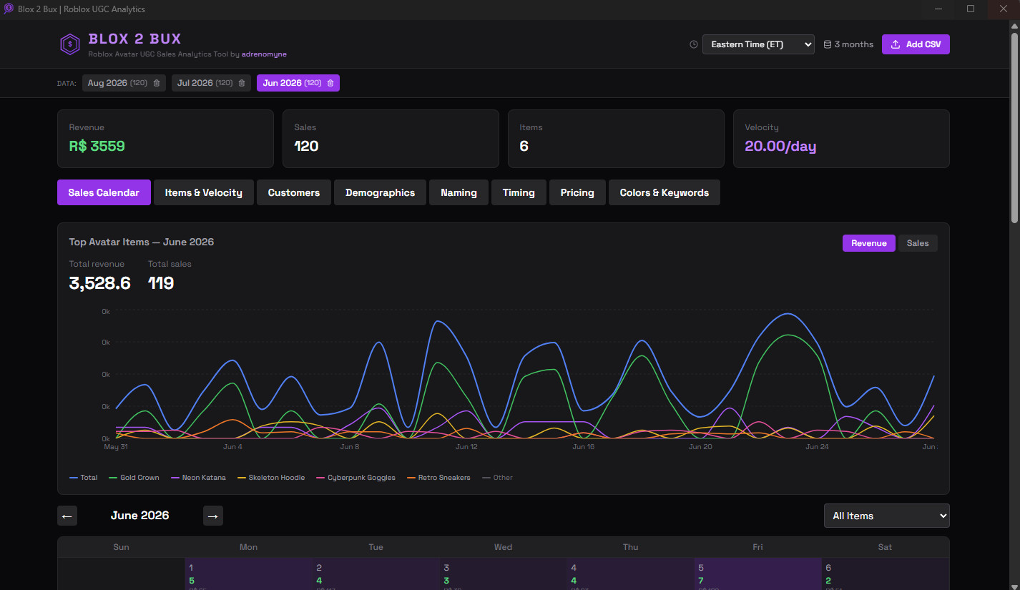Click the 119 total sales value
1020x590 pixels.
161,283
